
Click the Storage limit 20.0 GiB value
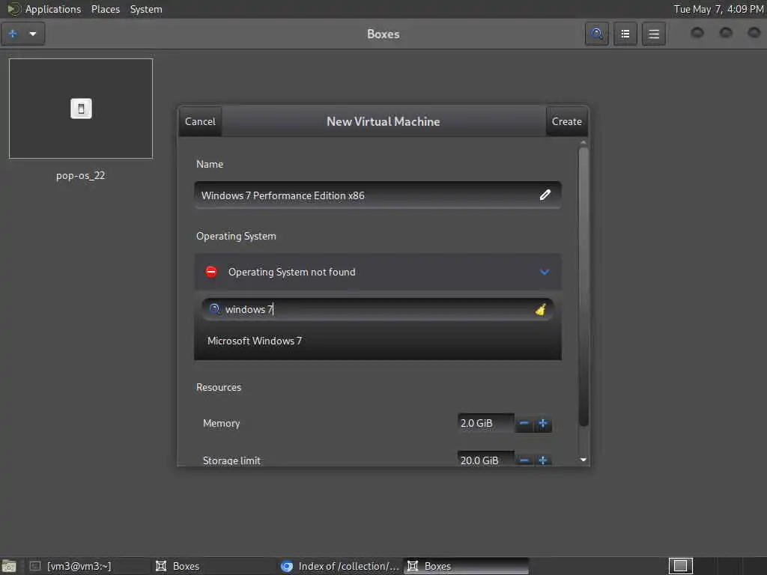[485, 460]
